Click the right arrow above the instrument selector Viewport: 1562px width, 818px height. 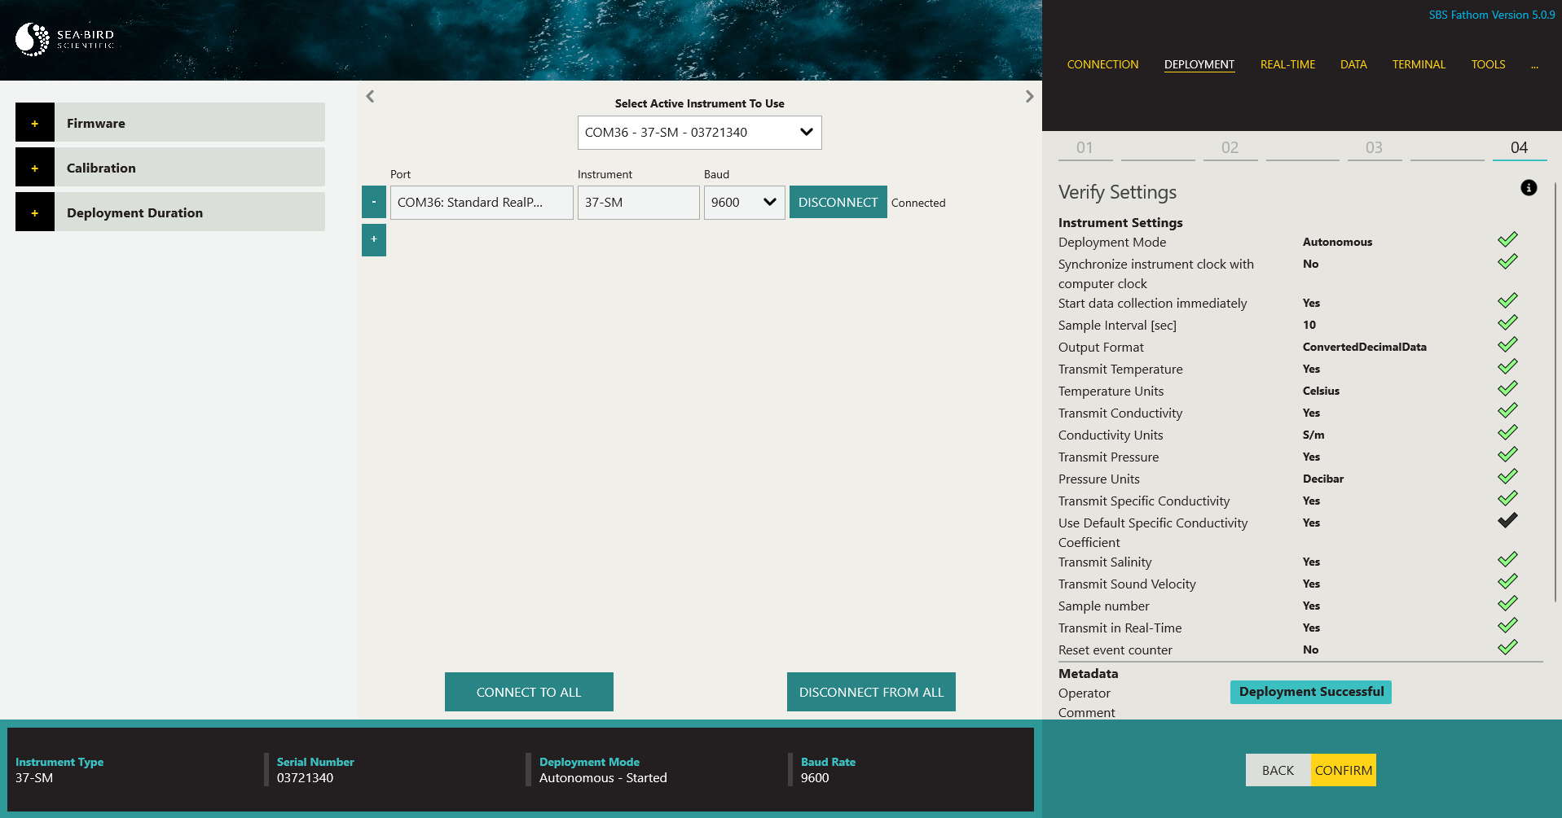click(1029, 96)
